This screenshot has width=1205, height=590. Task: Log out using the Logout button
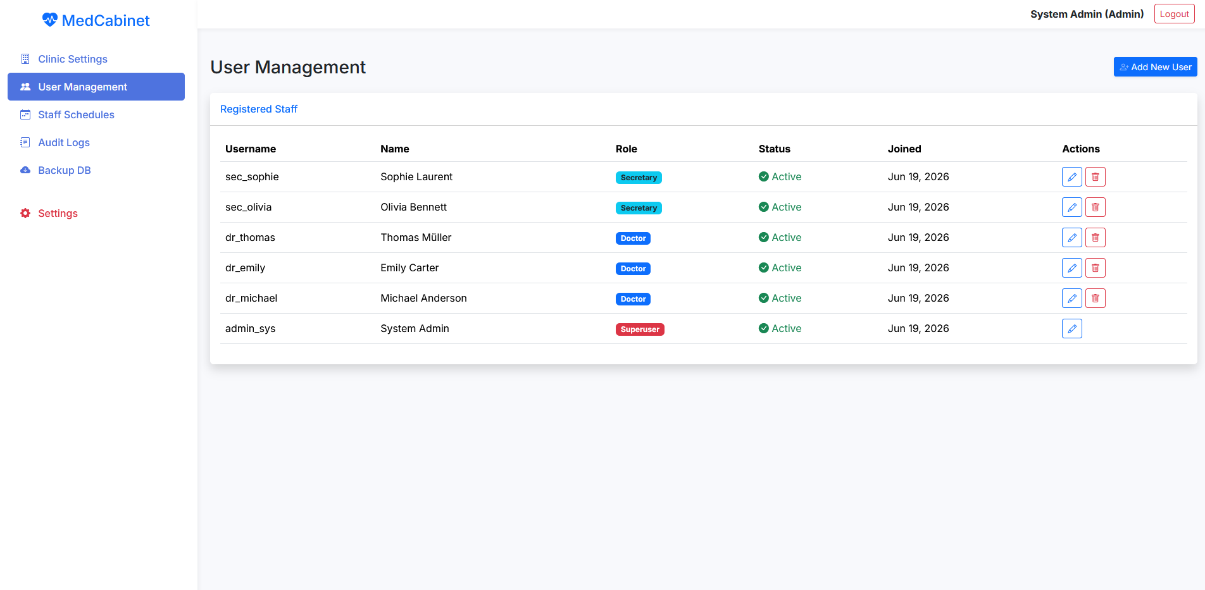point(1174,14)
